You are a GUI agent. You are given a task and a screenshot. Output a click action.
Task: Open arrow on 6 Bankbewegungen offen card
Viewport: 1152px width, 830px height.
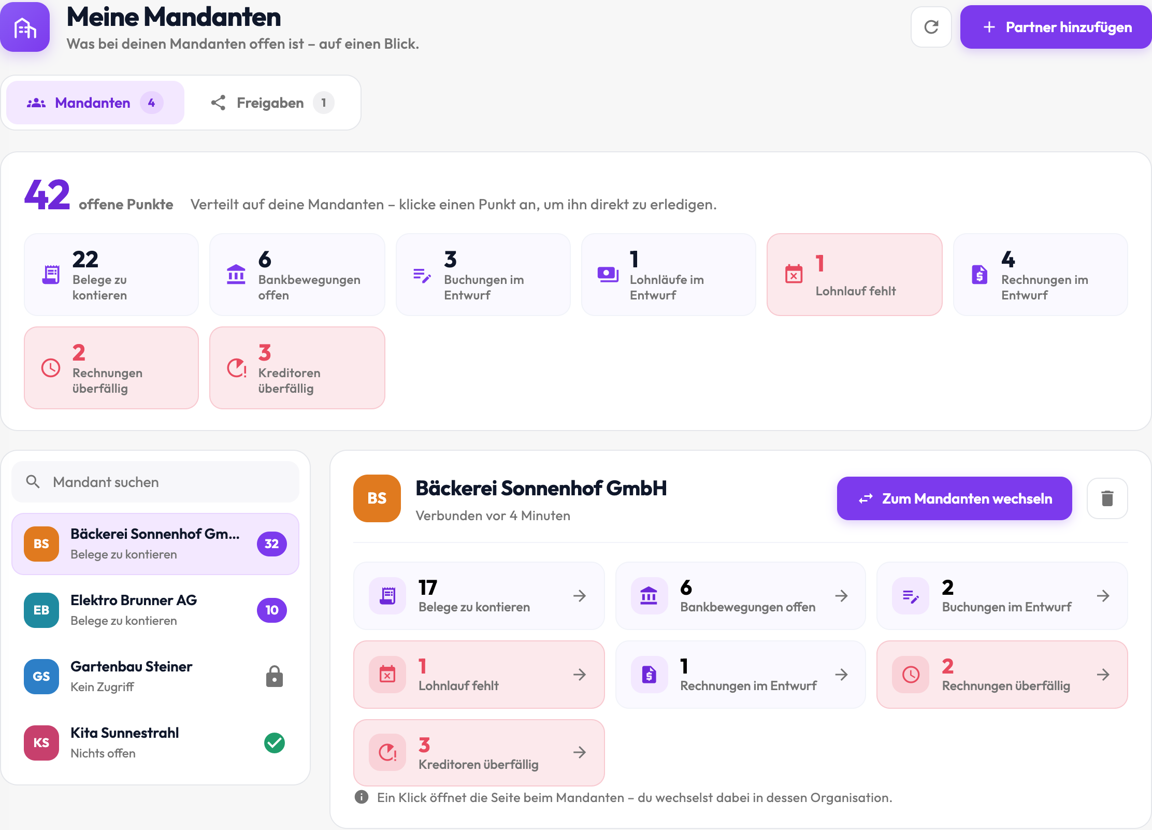coord(841,596)
